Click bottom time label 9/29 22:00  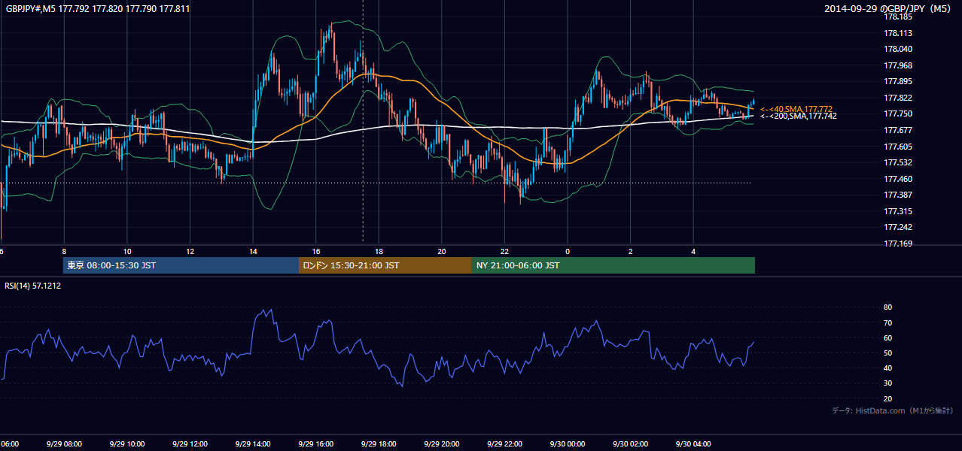(x=504, y=444)
